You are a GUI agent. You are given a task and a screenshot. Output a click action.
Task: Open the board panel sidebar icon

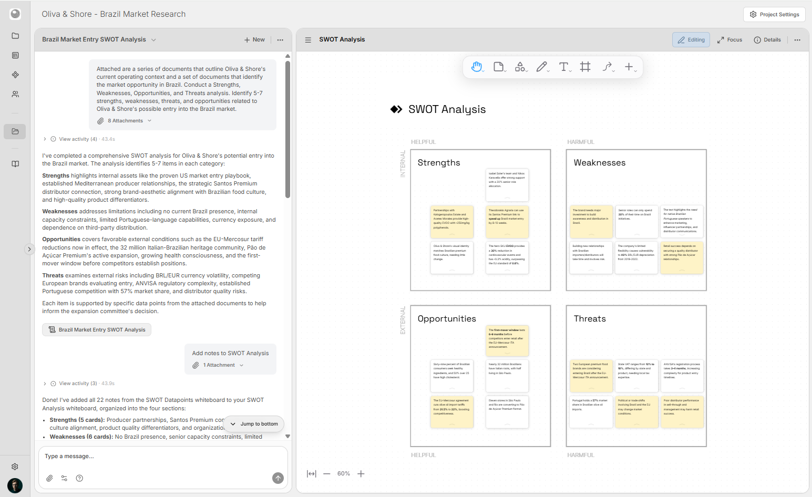pos(15,55)
